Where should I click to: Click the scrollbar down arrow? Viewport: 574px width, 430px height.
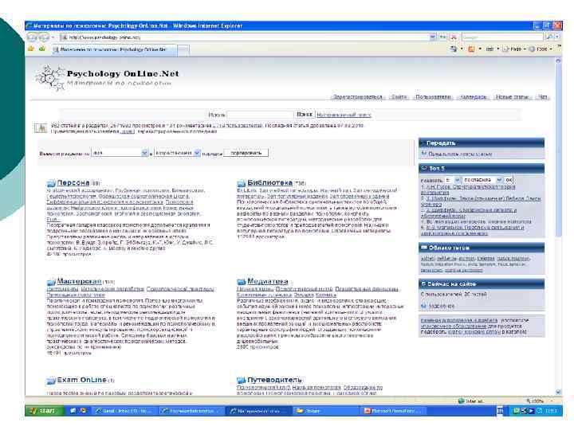pos(558,392)
